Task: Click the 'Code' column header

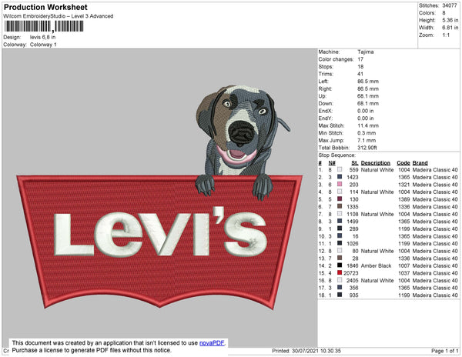Action: coord(403,163)
